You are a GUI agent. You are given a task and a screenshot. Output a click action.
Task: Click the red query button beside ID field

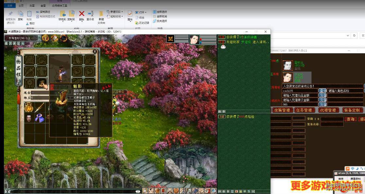coord(350,119)
